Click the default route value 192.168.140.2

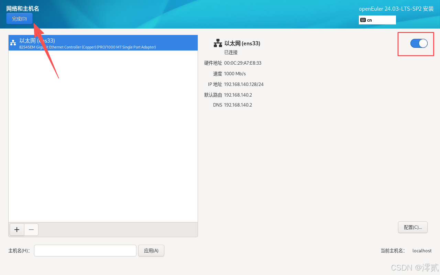[x=238, y=95]
